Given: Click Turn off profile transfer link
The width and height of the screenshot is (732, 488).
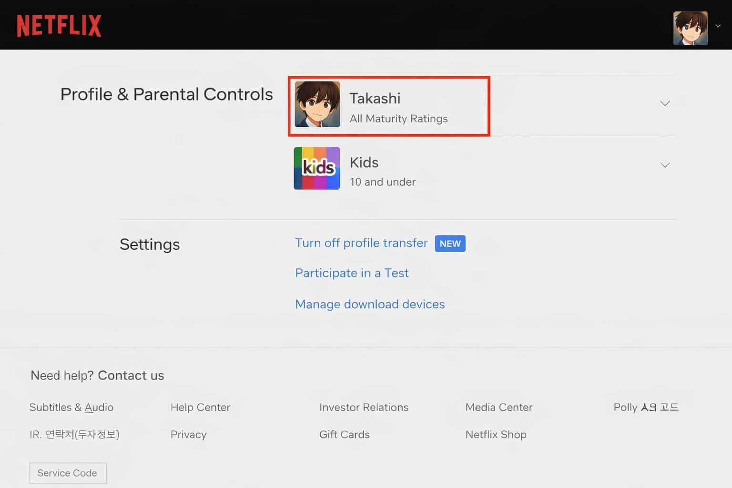Looking at the screenshot, I should coord(361,243).
